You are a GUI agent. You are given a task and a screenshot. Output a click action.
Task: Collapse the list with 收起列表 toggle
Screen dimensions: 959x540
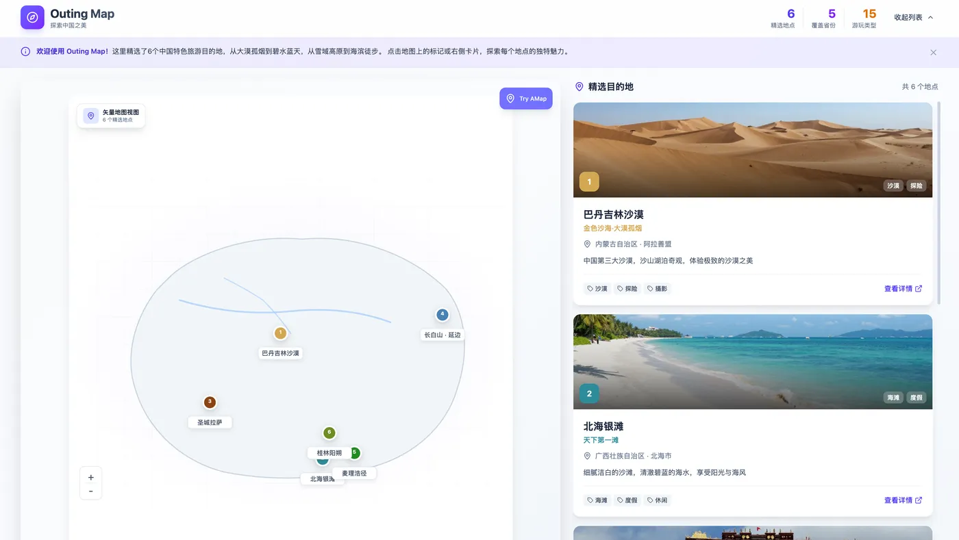tap(914, 17)
